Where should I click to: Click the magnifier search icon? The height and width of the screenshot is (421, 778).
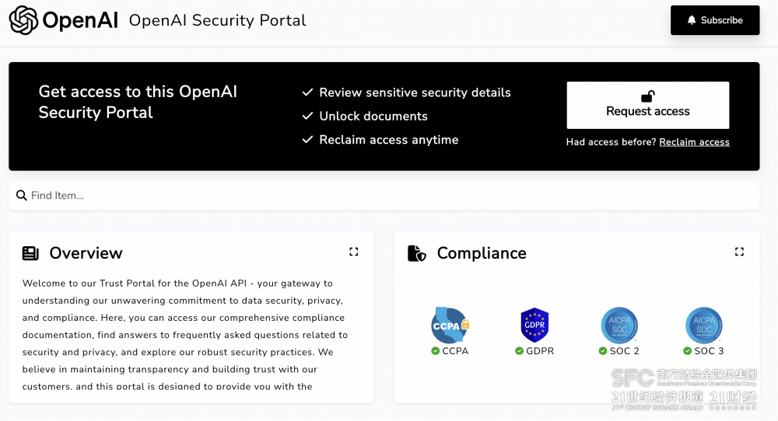point(22,196)
